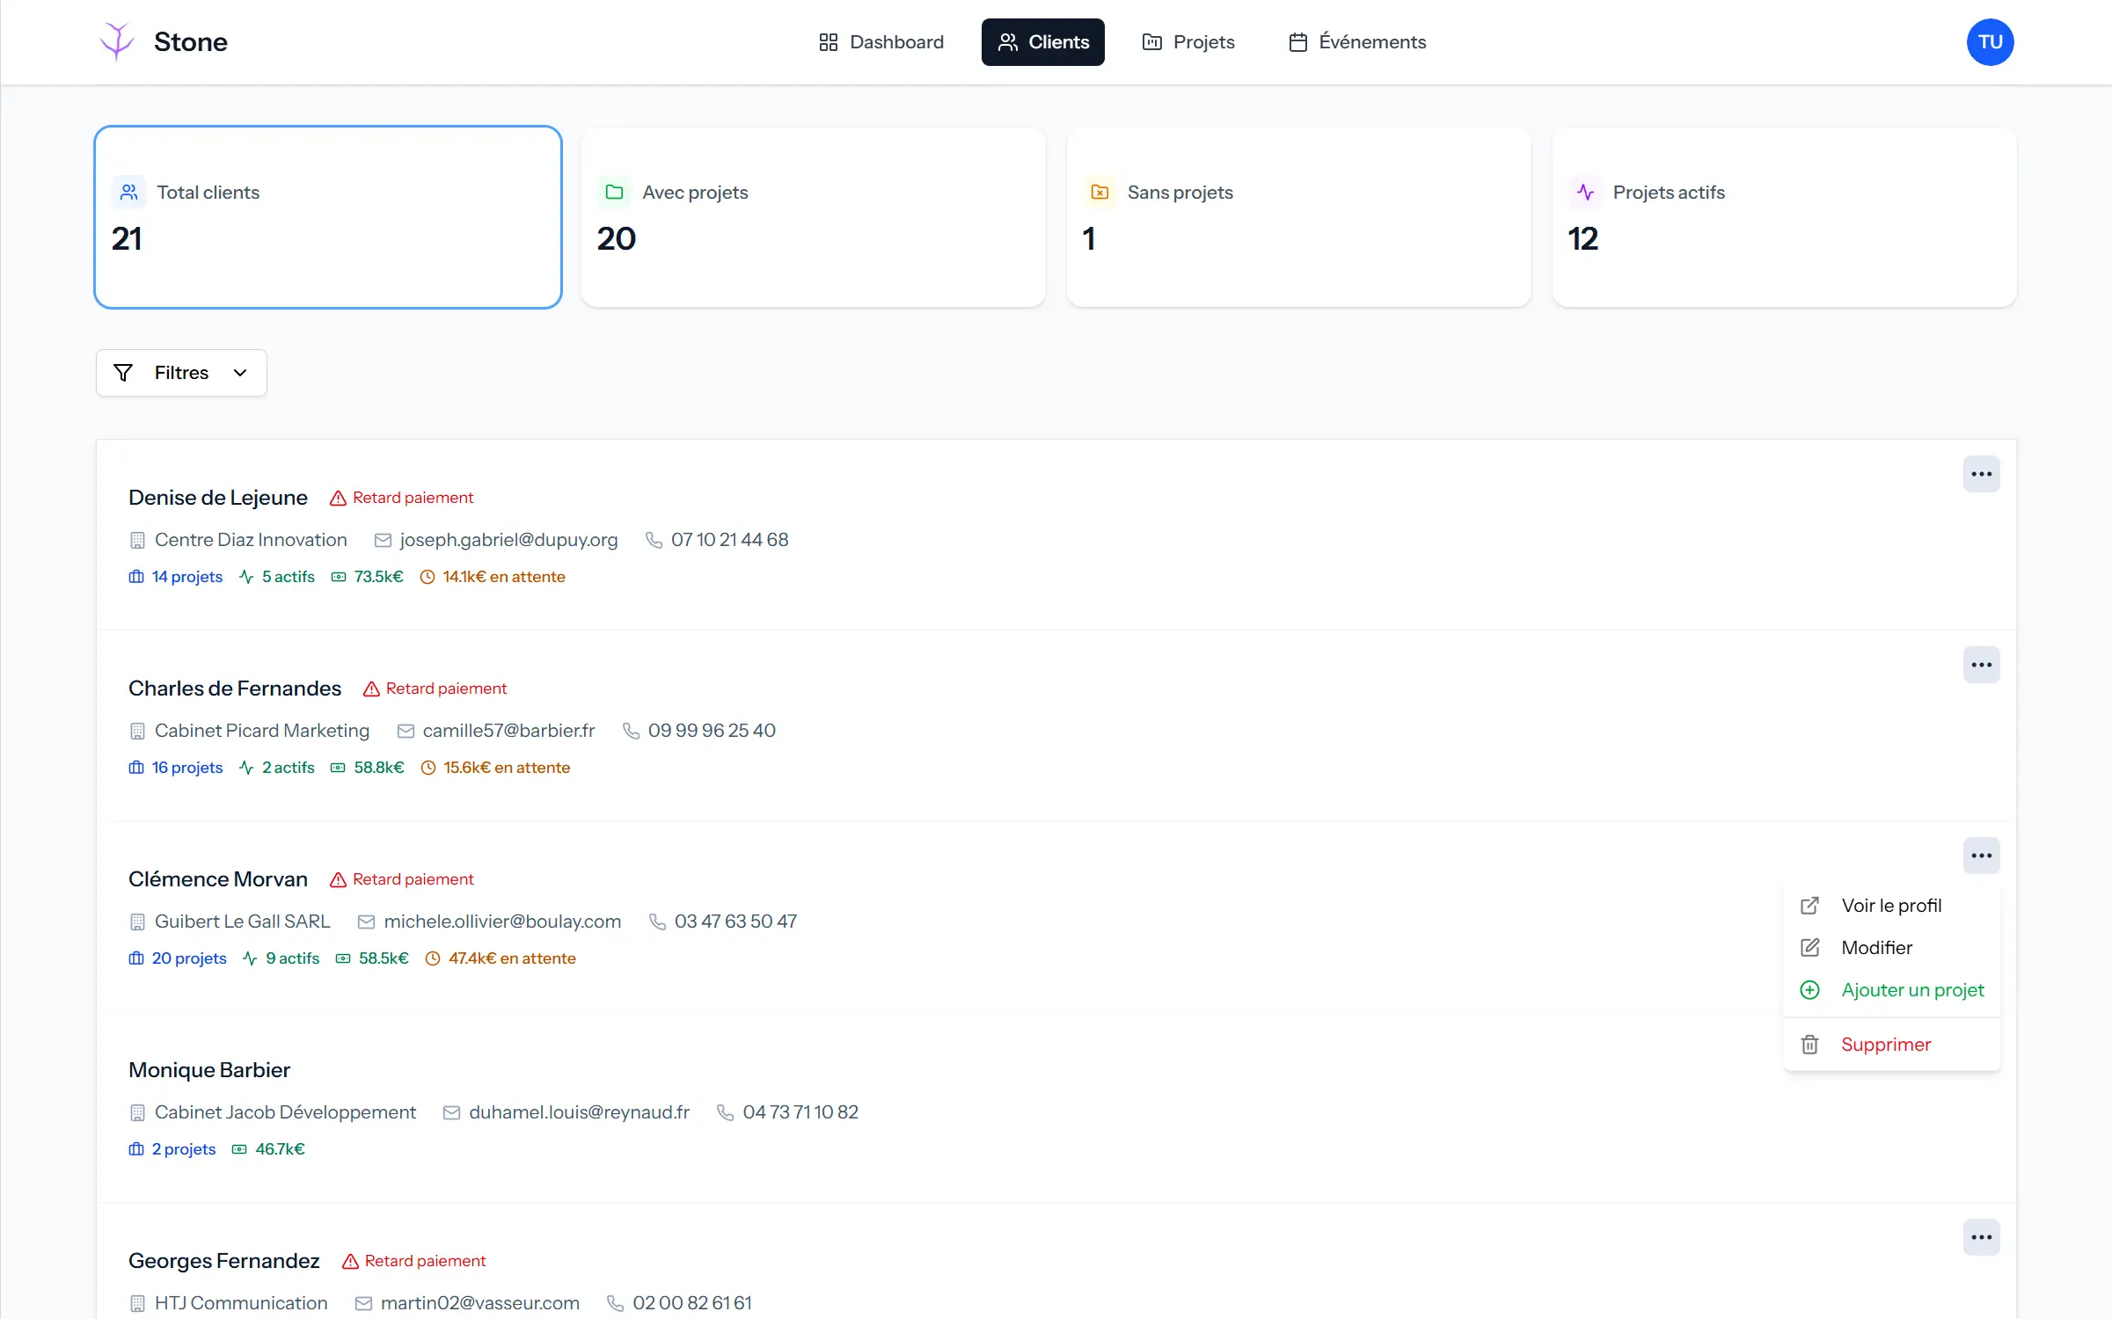
Task: Open the ellipsis menu for Georges Fernandez
Action: click(1981, 1236)
